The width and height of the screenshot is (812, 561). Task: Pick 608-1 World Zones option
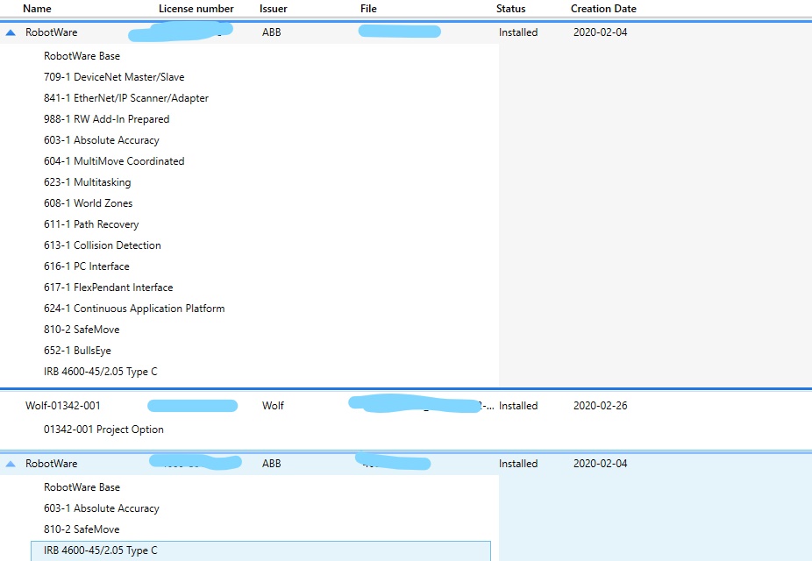pyautogui.click(x=88, y=203)
